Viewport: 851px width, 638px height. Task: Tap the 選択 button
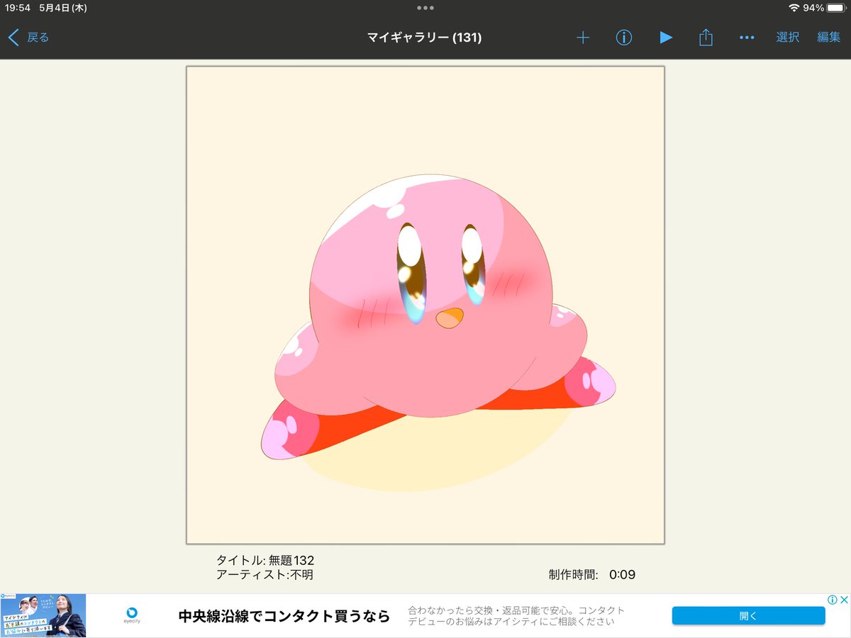coord(788,38)
